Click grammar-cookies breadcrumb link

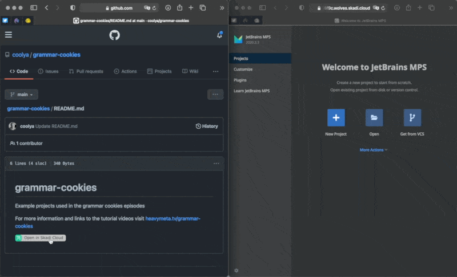tap(28, 108)
